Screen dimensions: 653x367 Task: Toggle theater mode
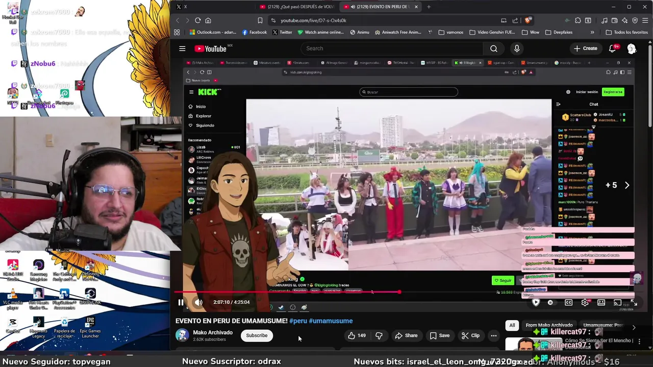[x=601, y=302]
